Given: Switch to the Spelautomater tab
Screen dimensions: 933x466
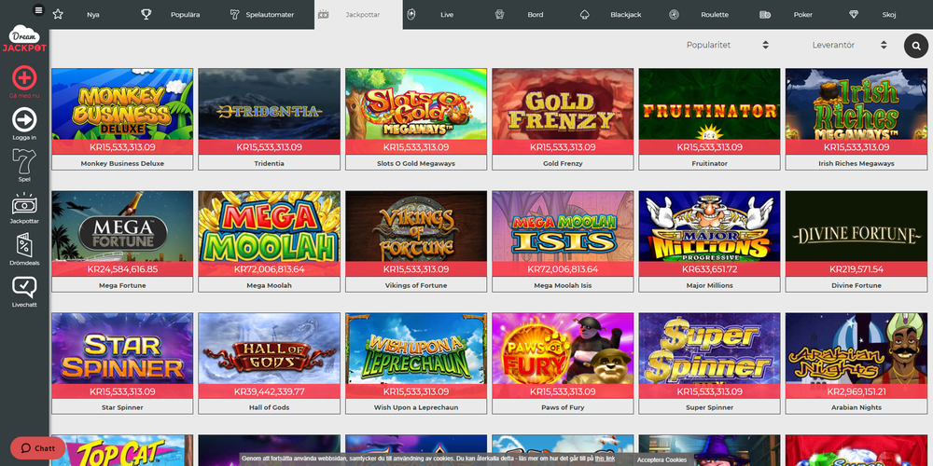Looking at the screenshot, I should (x=271, y=15).
